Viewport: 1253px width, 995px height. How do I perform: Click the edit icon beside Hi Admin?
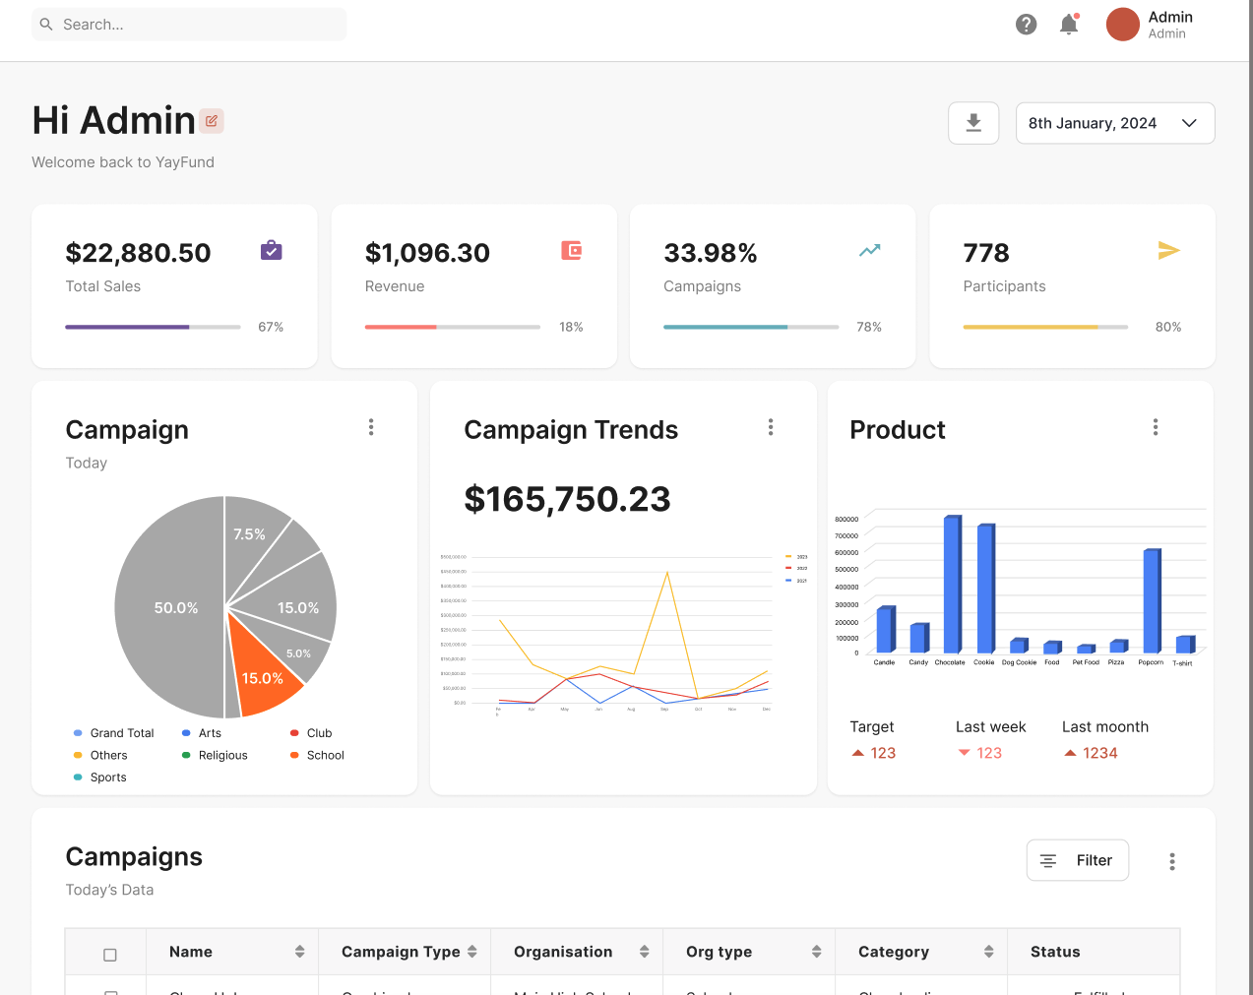[x=212, y=121]
